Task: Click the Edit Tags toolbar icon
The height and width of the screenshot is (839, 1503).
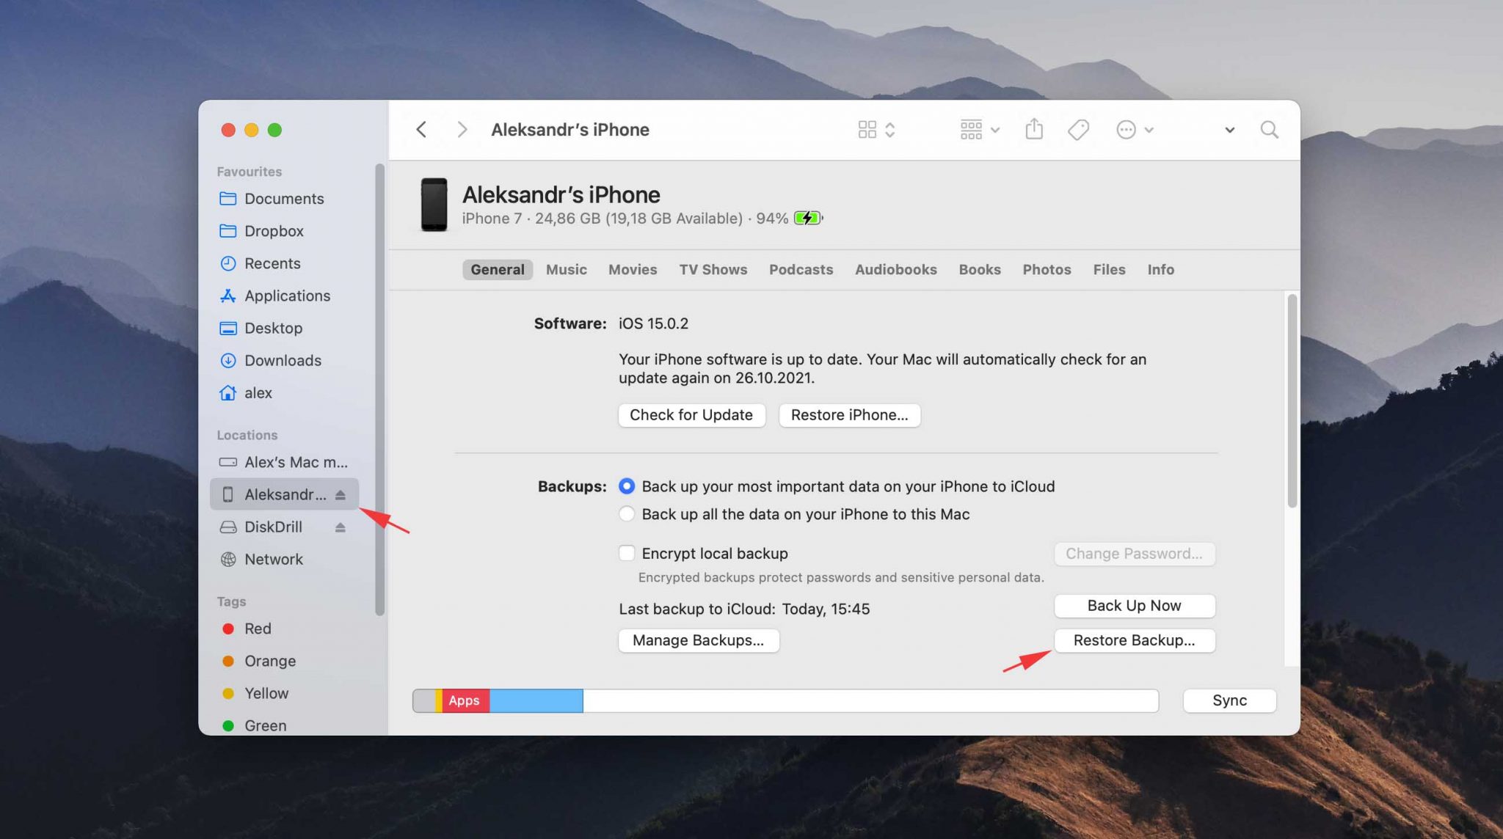Action: click(x=1078, y=130)
